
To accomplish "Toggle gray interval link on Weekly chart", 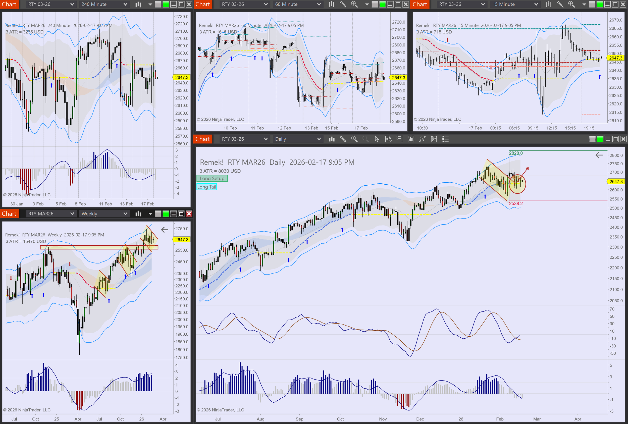I will pos(158,214).
